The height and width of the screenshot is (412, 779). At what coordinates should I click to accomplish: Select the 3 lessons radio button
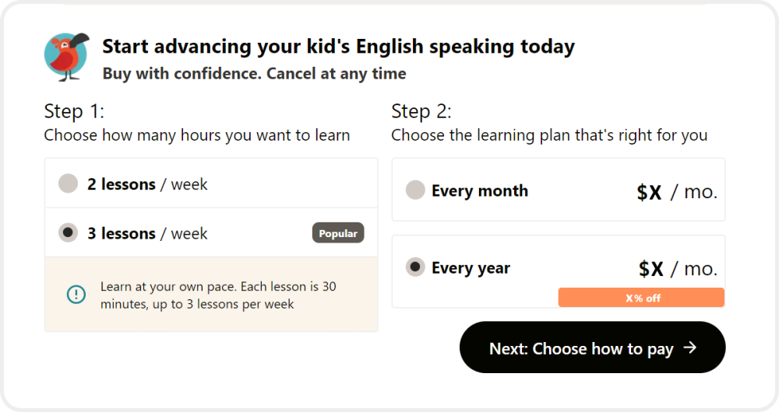(69, 232)
